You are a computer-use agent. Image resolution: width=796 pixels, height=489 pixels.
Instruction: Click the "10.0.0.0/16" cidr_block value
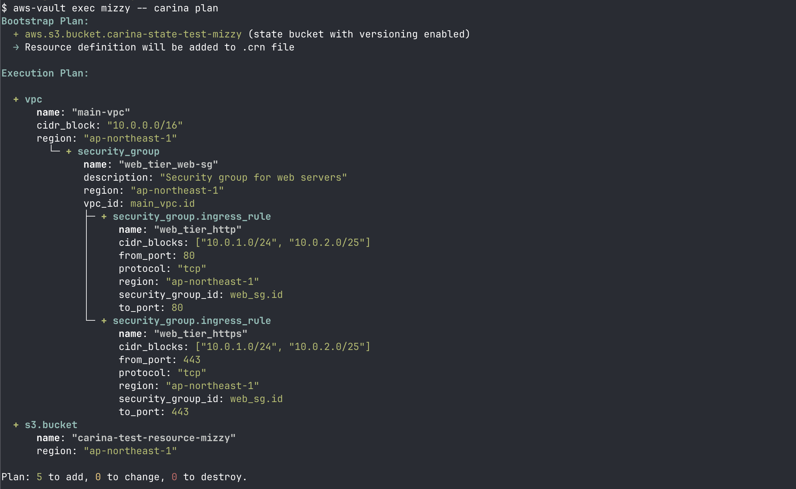145,125
